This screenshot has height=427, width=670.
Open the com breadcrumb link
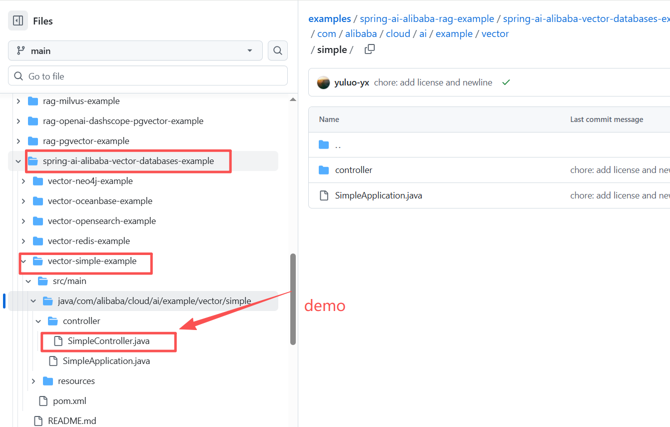click(x=327, y=33)
